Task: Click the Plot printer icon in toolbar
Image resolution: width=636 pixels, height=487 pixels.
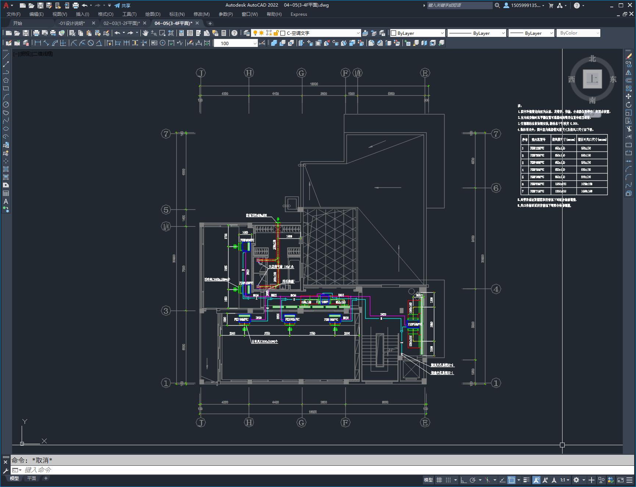Action: pos(36,33)
